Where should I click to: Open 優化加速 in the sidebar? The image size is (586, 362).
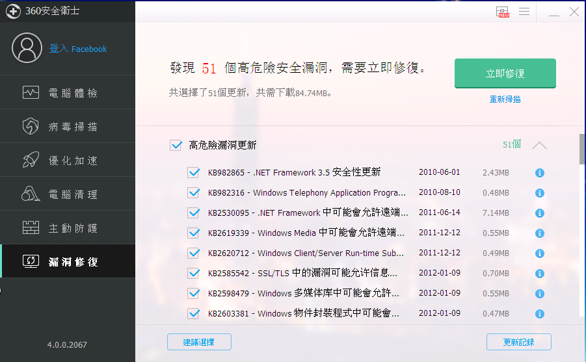coord(68,160)
